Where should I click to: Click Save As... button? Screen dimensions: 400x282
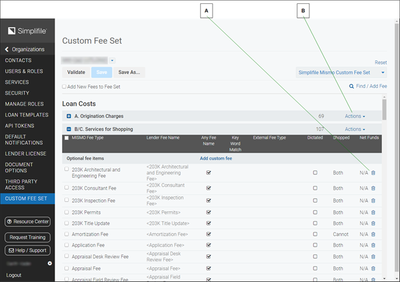point(129,72)
